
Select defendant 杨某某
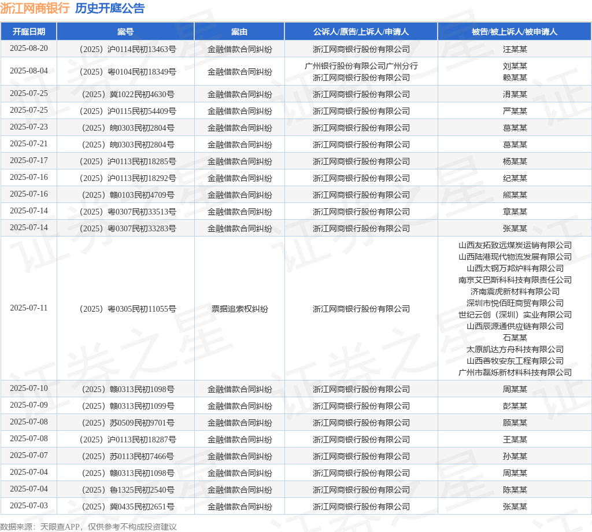coord(515,161)
